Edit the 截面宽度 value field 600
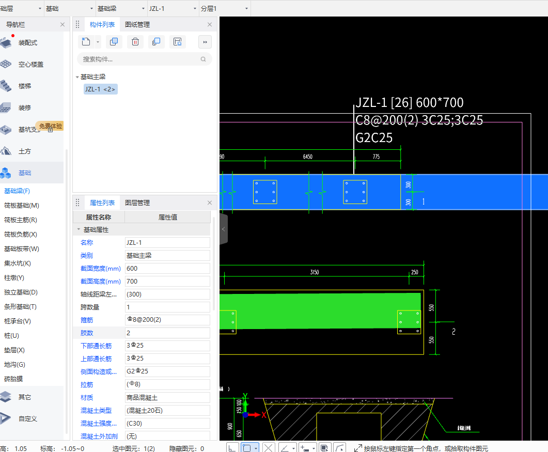The height and width of the screenshot is (452, 548). click(167, 269)
